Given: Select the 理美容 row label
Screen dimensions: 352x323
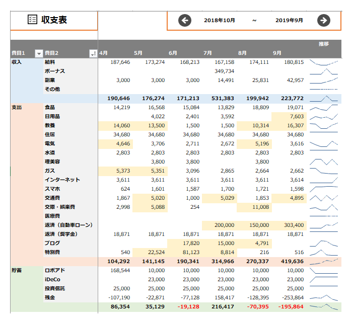Looking at the screenshot, I should (x=52, y=161).
